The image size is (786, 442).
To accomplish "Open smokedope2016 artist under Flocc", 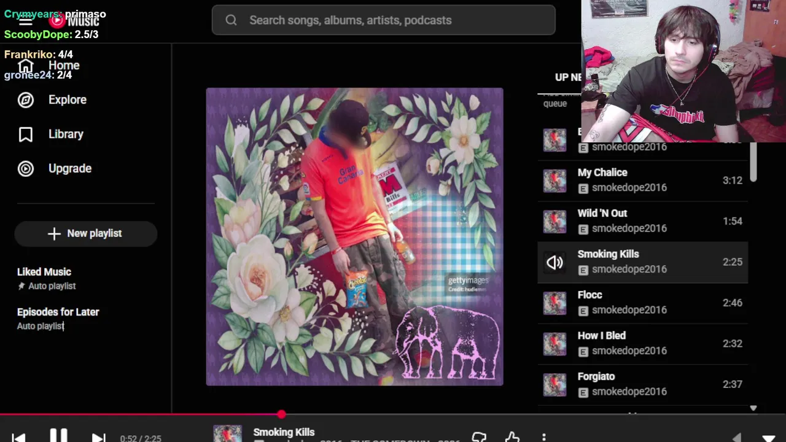I will tap(629, 310).
